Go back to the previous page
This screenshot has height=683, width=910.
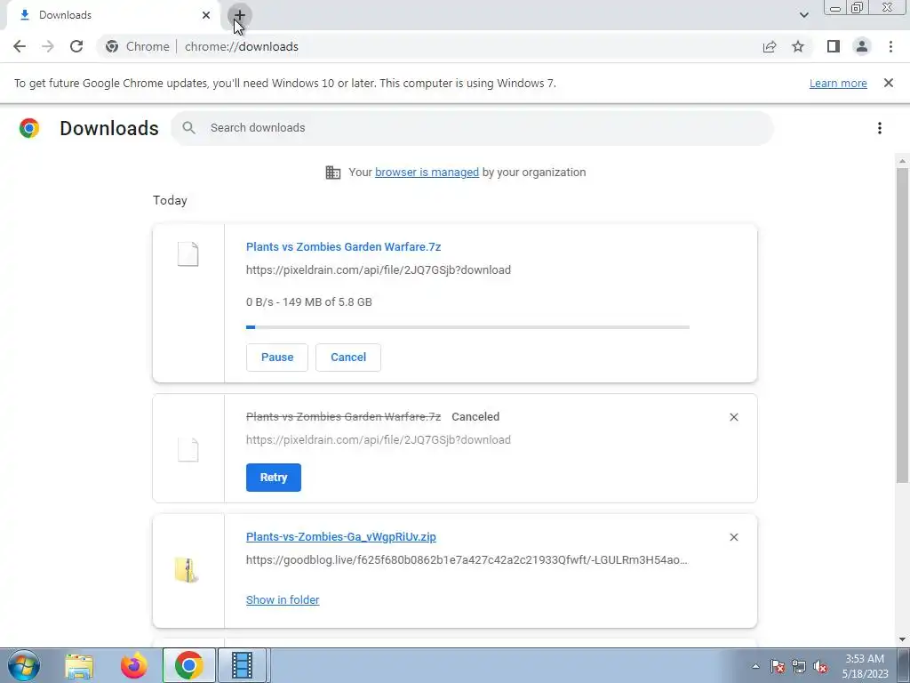coord(20,46)
